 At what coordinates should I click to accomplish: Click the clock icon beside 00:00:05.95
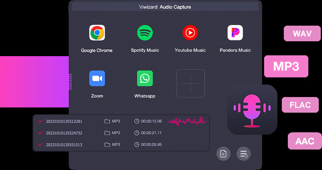click(x=137, y=145)
